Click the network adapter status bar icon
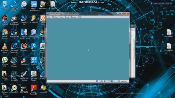The height and width of the screenshot is (98, 175). tap(104, 81)
